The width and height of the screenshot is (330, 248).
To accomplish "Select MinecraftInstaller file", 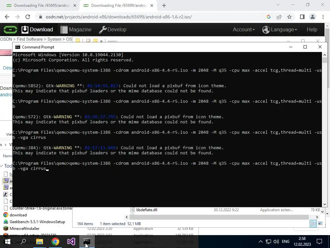I will pos(24,228).
